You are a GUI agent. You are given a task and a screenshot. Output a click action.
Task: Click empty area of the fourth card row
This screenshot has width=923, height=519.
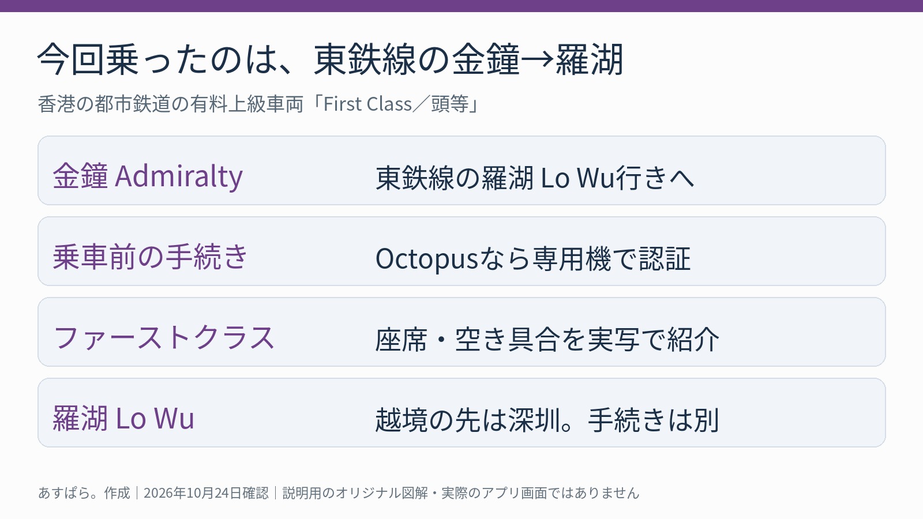808,413
